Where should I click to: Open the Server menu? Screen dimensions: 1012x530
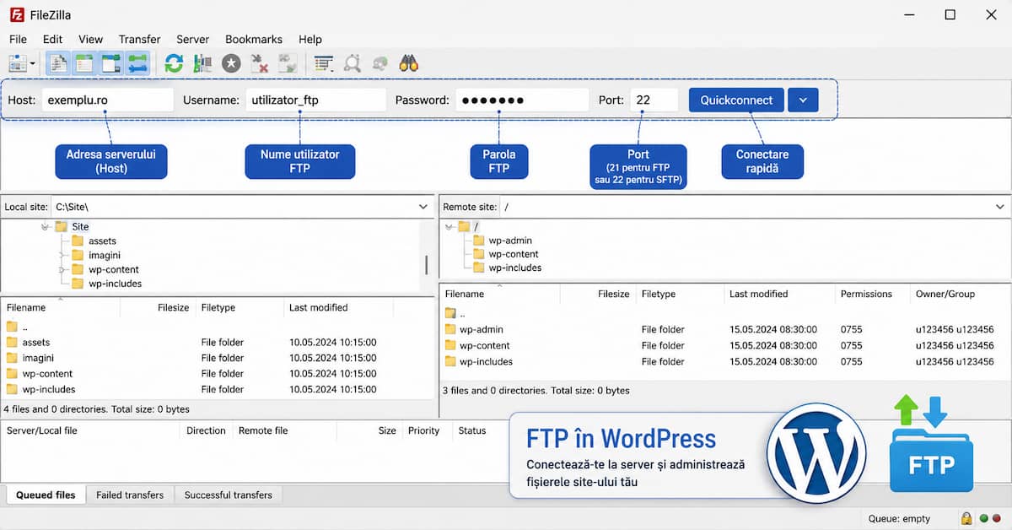pyautogui.click(x=192, y=39)
